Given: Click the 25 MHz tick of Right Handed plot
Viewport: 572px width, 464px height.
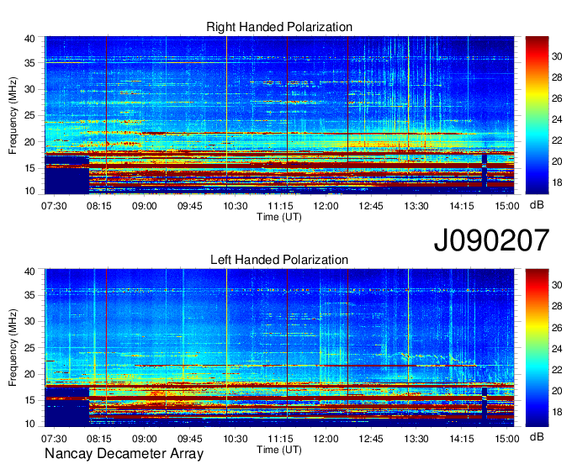Looking at the screenshot, I should pyautogui.click(x=29, y=115).
